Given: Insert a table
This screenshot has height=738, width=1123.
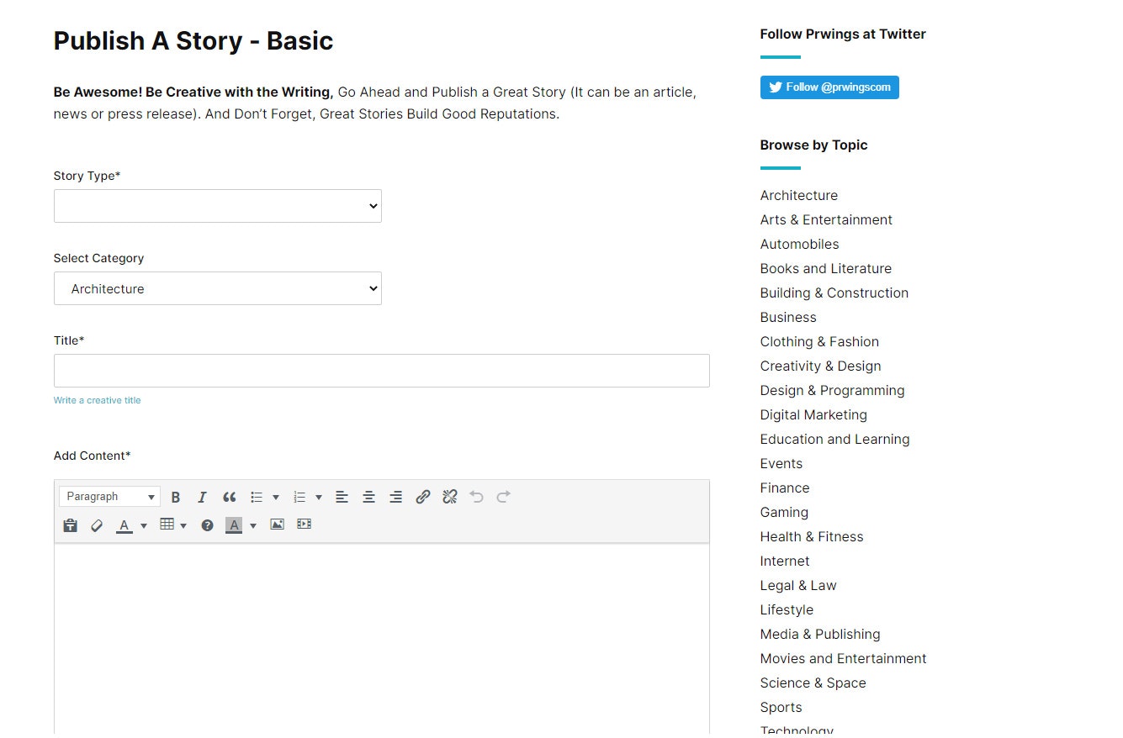Looking at the screenshot, I should 167,525.
